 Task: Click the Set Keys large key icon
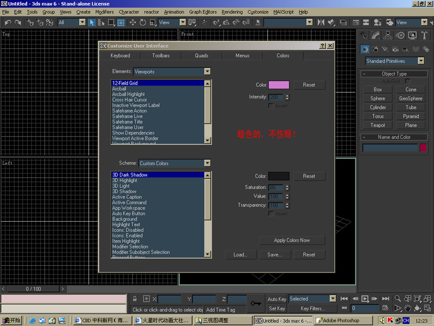pyautogui.click(x=256, y=304)
